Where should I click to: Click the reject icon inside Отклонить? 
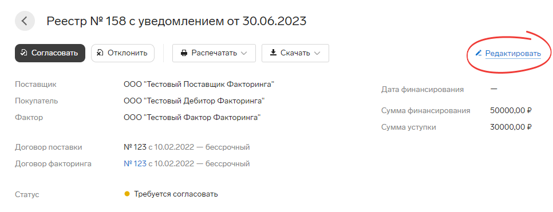100,53
